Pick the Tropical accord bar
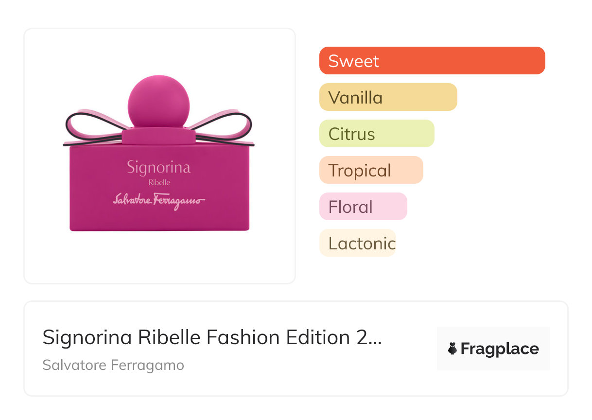 (371, 170)
